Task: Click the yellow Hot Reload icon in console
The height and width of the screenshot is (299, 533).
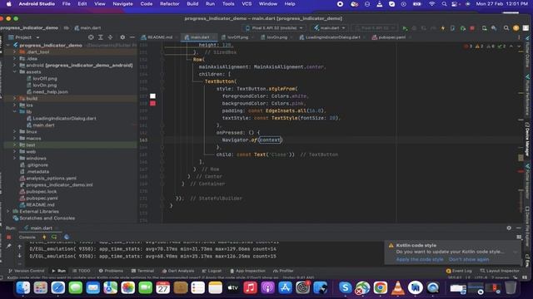Action: (44, 237)
